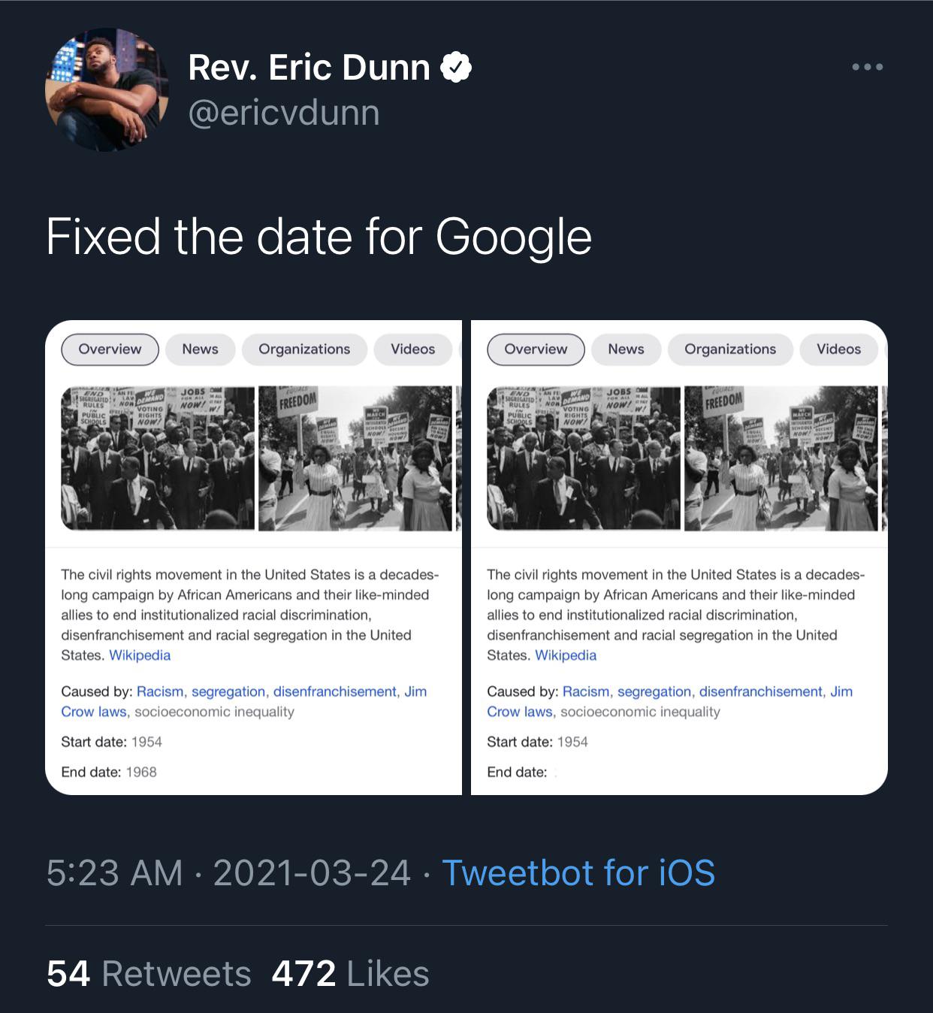Image resolution: width=933 pixels, height=1013 pixels.
Task: View the 54 Retweets list
Action: 149,974
